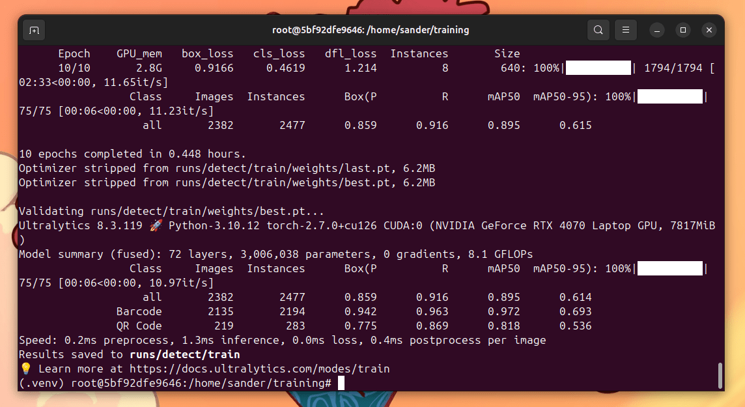Click the command prompt cursor
The width and height of the screenshot is (745, 407).
pyautogui.click(x=341, y=383)
